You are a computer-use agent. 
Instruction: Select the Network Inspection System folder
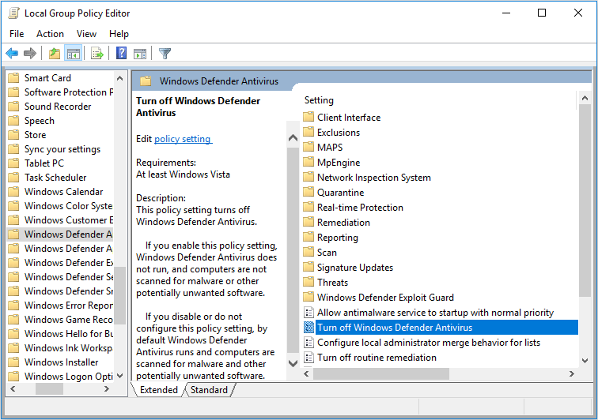[x=373, y=178]
